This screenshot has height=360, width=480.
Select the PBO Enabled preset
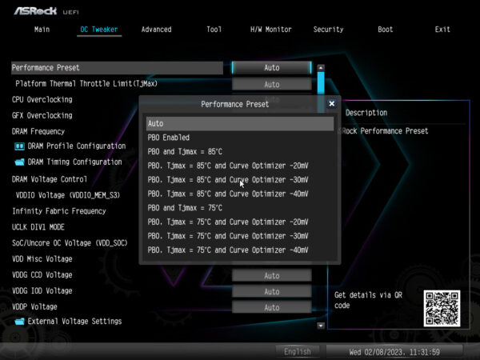pyautogui.click(x=239, y=138)
